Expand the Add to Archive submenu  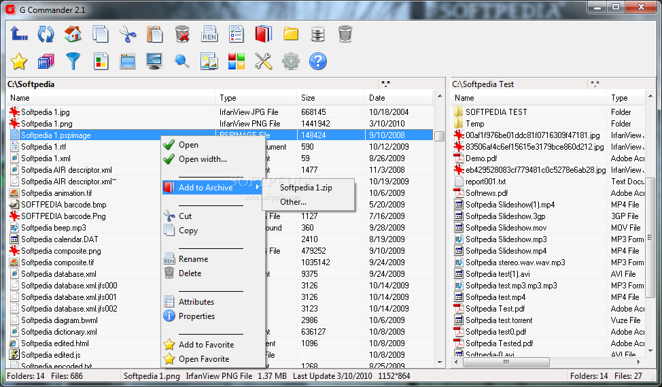213,188
